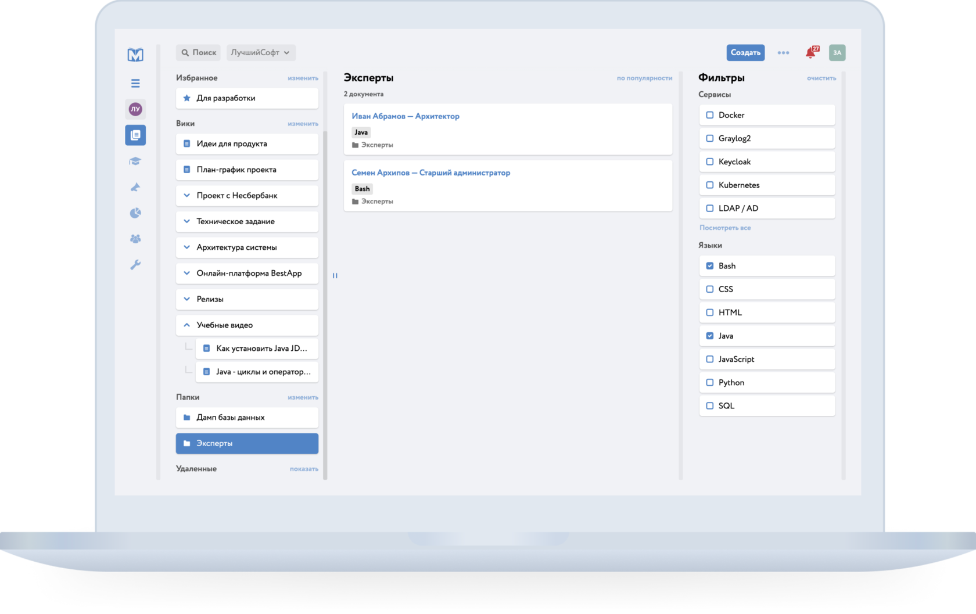Screen dimensions: 976x614
Task: Enable the Python language filter
Action: pos(709,382)
